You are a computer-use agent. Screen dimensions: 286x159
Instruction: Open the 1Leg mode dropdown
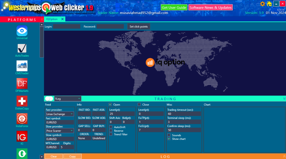(68, 99)
